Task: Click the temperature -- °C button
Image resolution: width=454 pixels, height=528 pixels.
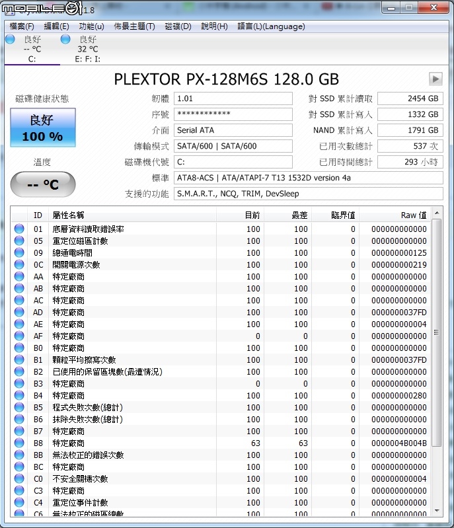Action: tap(43, 184)
